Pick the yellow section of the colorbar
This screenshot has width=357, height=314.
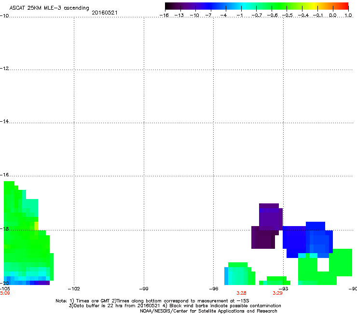pos(316,6)
